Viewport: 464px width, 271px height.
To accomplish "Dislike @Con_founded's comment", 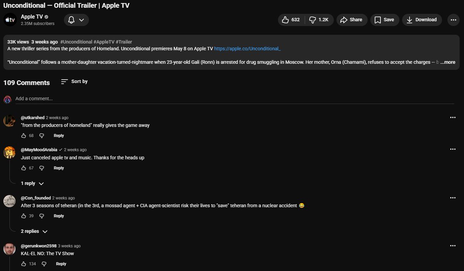I will coord(42,216).
